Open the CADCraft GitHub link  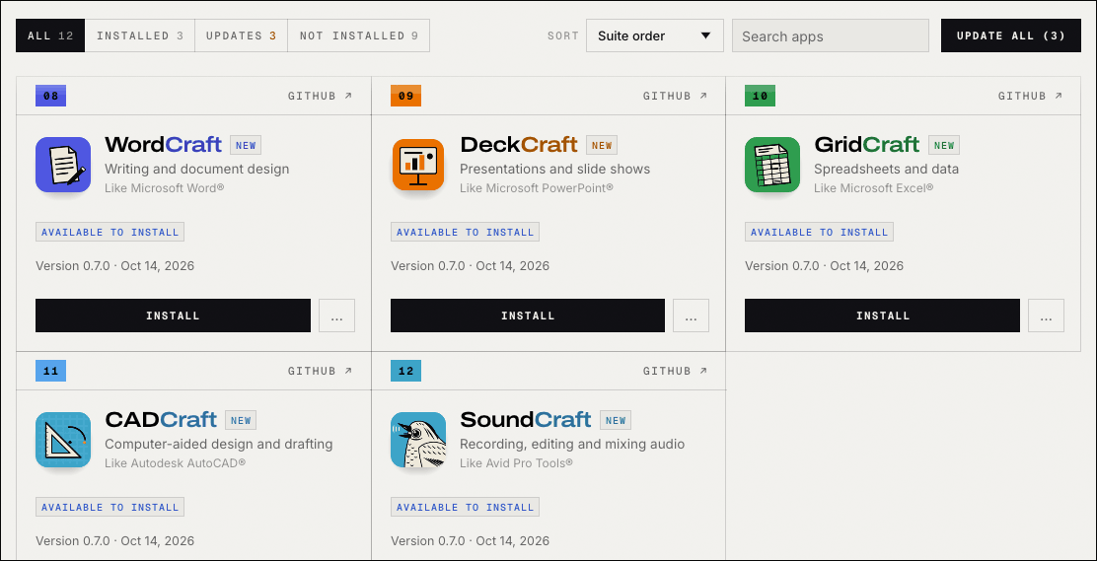321,371
